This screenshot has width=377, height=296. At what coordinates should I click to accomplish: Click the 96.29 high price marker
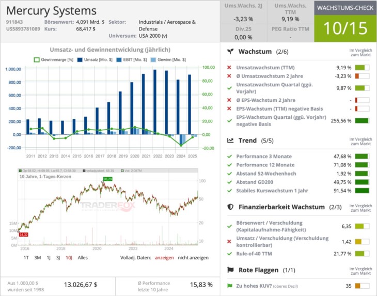click(x=108, y=179)
